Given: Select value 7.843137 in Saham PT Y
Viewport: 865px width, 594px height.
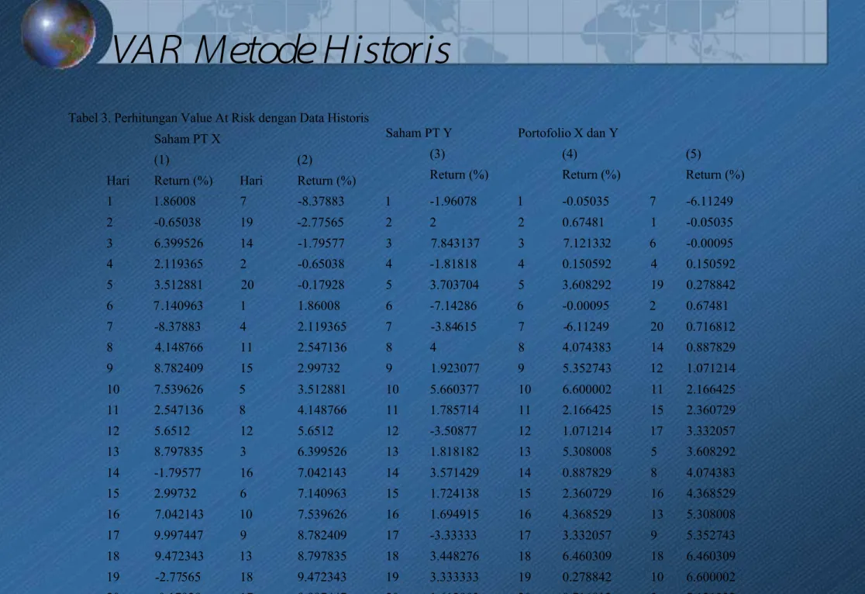Looking at the screenshot, I should coord(454,243).
